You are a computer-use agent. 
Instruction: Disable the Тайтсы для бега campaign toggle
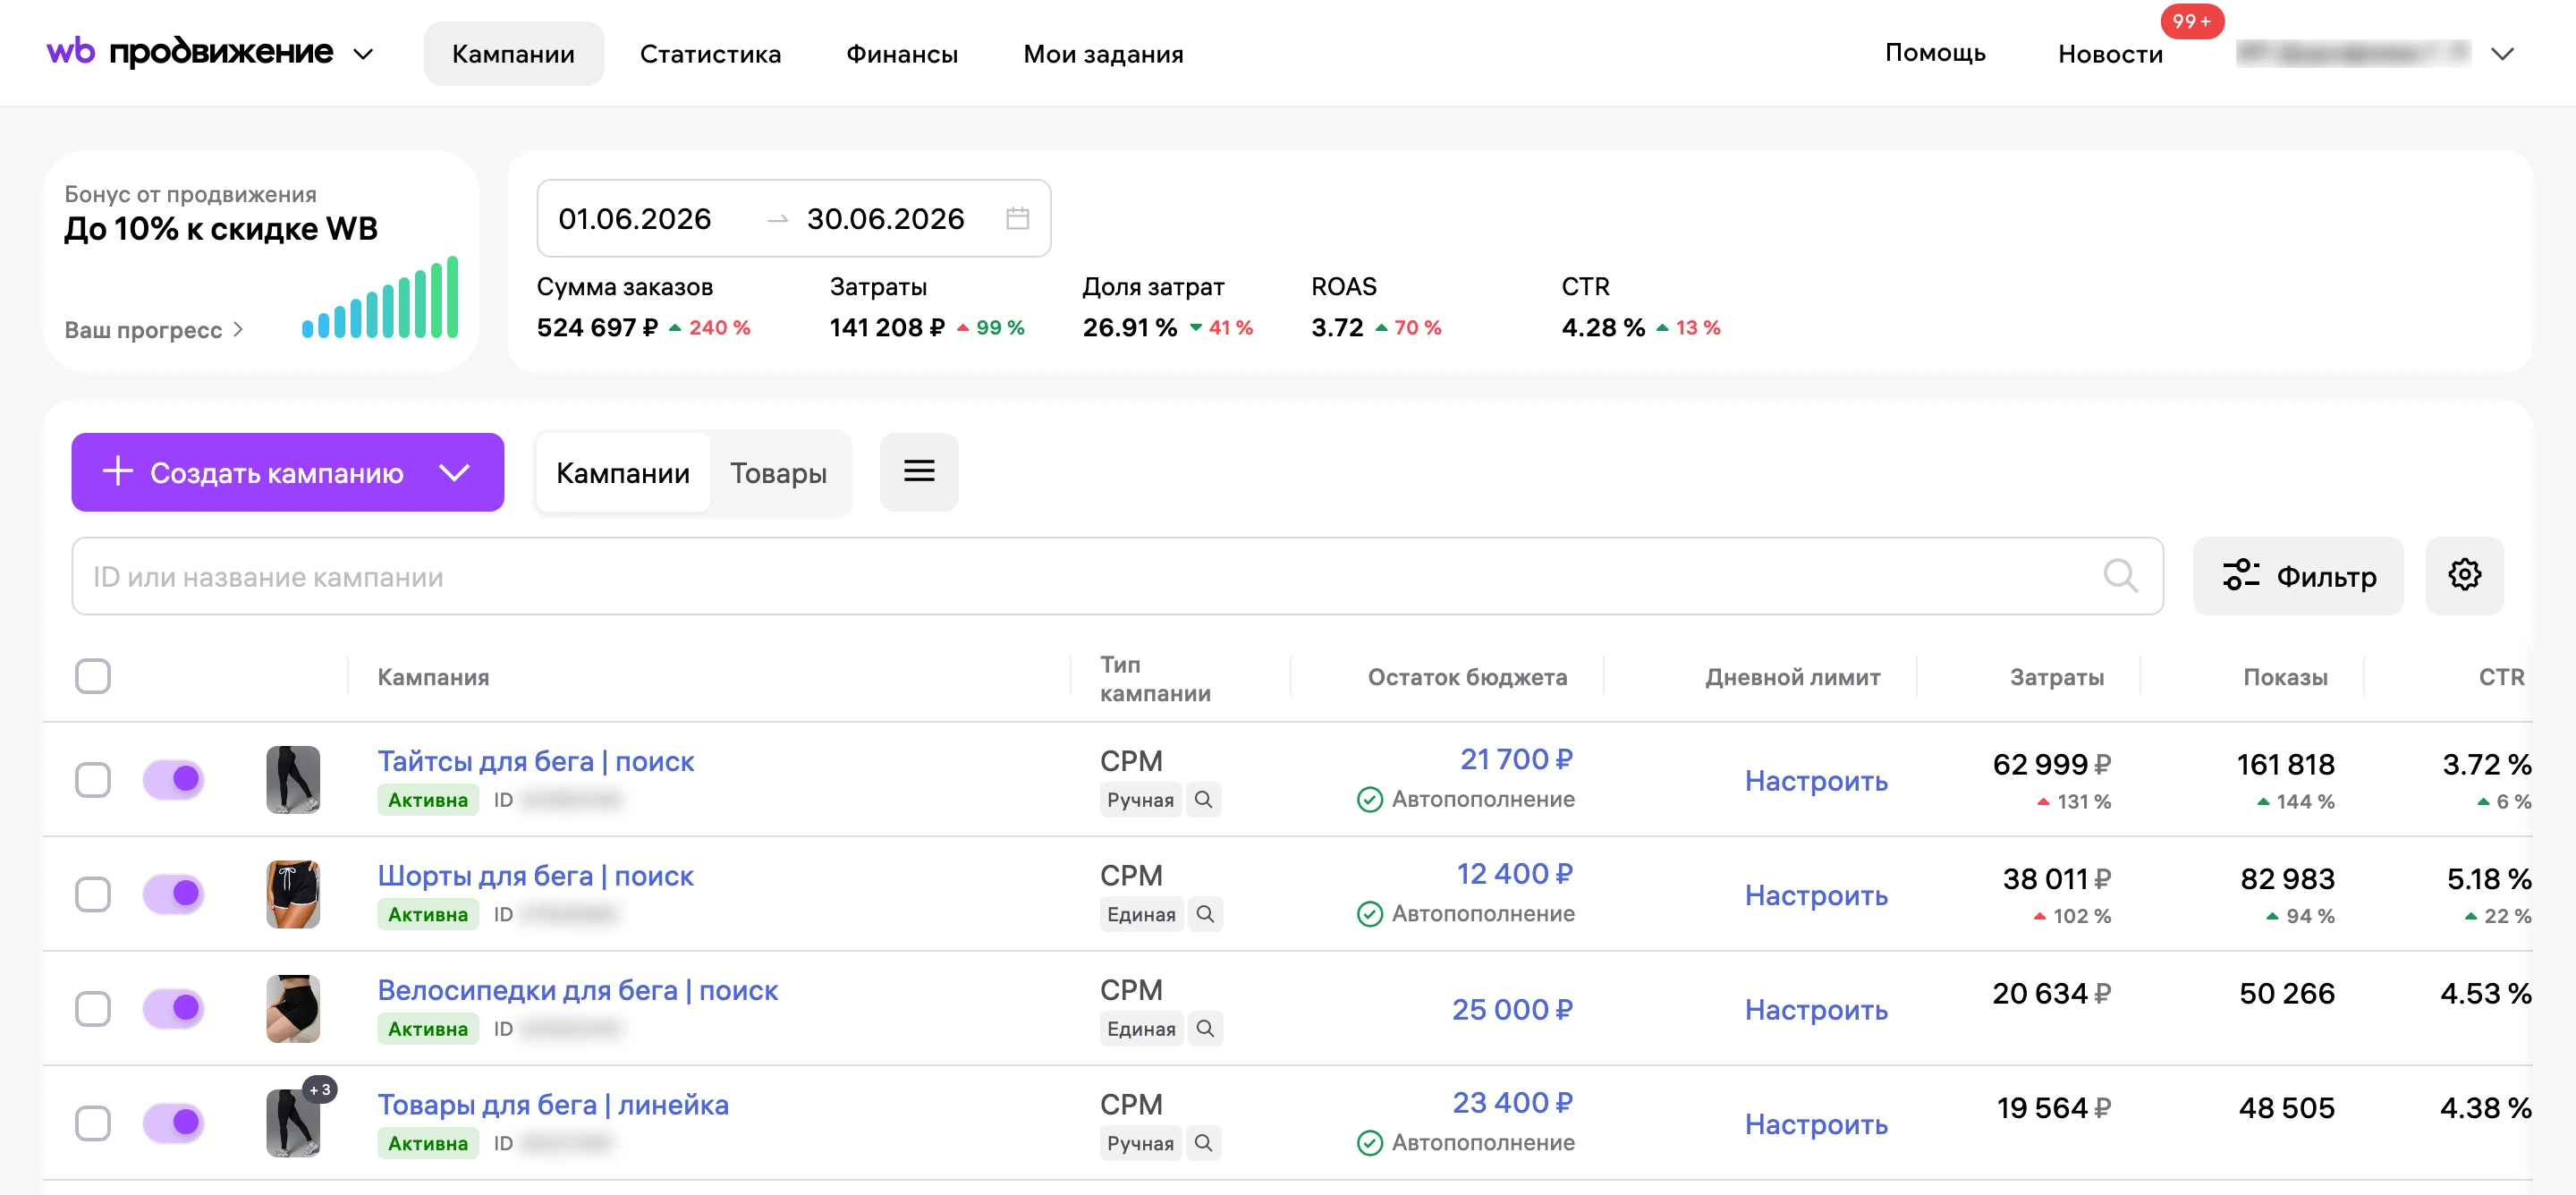point(174,779)
